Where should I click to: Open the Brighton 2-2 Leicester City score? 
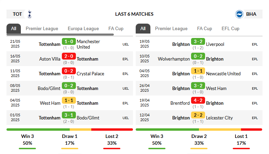pyautogui.click(x=198, y=115)
